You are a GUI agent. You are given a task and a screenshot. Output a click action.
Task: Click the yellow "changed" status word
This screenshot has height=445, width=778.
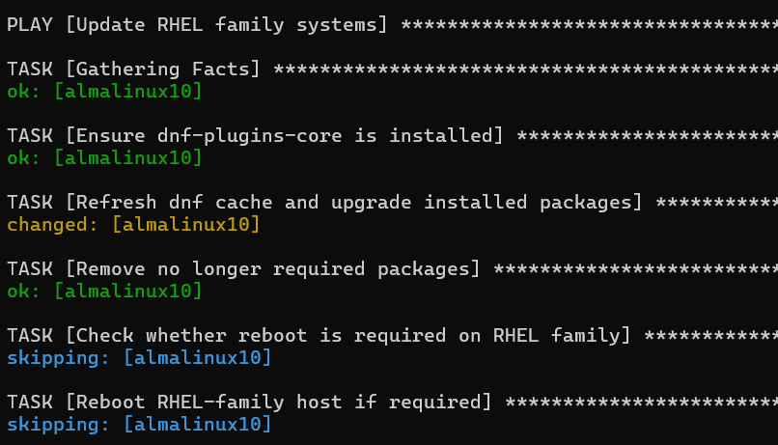[x=51, y=225]
